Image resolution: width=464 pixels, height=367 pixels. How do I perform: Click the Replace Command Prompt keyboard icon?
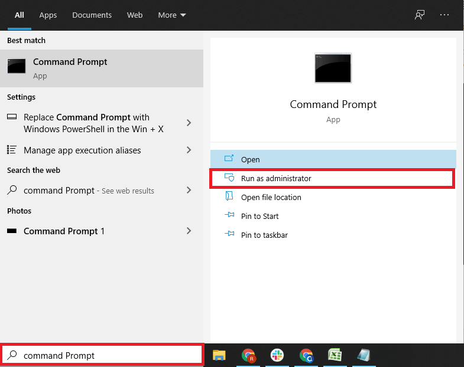pos(12,116)
